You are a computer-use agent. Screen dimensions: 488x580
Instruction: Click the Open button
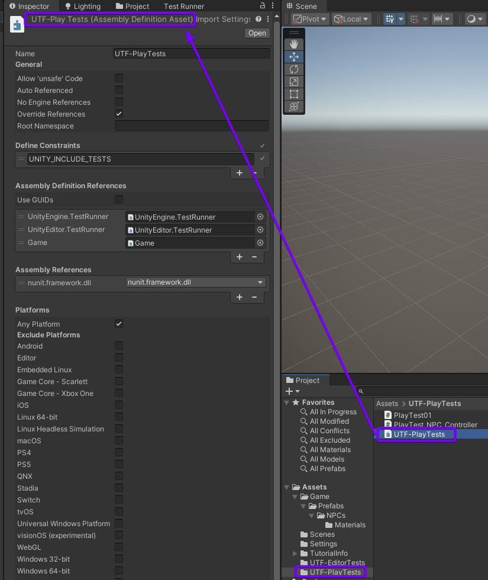point(257,33)
